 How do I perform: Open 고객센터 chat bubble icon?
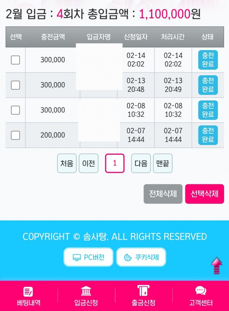[x=201, y=291]
